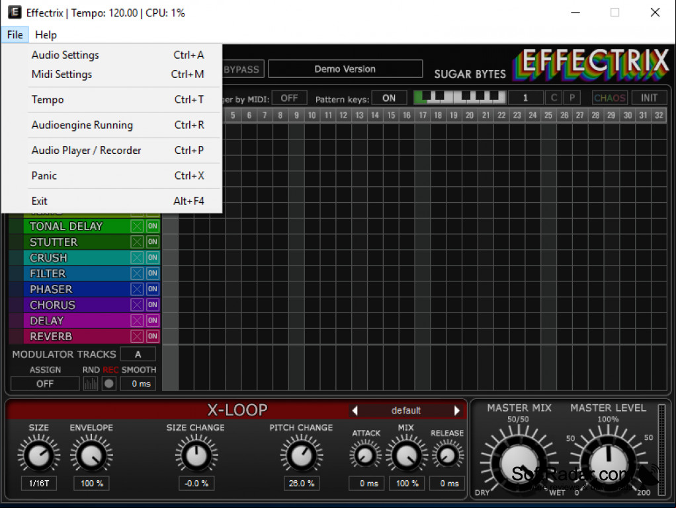Open the pattern number 1 selector
676x508 pixels.
tap(525, 98)
